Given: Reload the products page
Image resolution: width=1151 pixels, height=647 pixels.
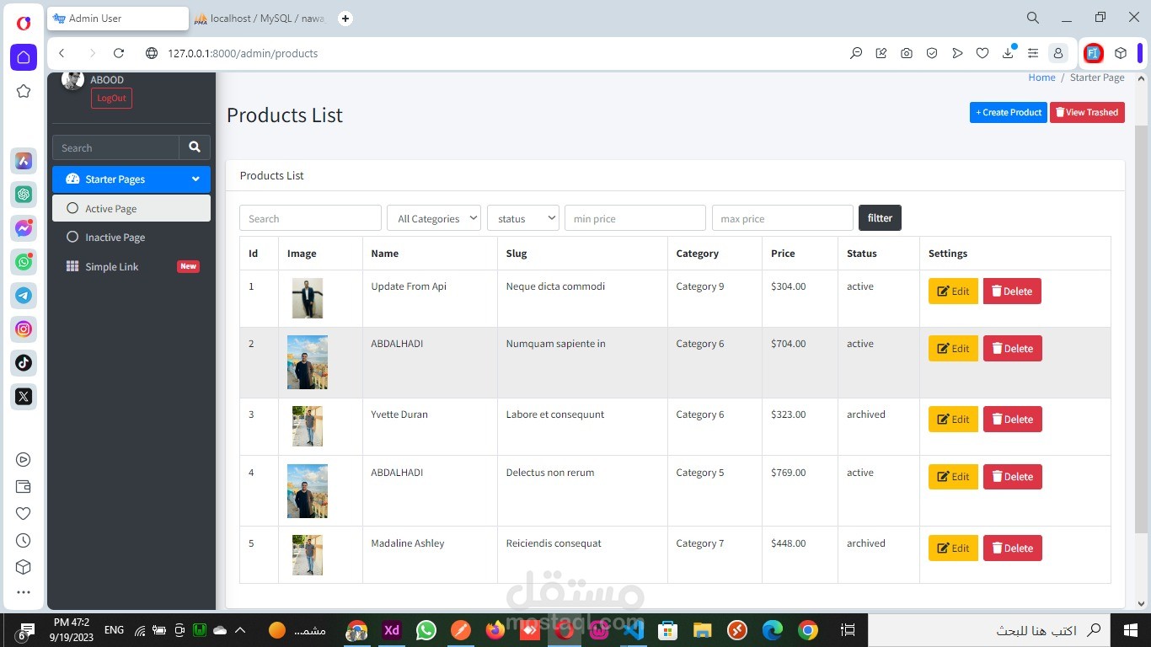Looking at the screenshot, I should 119,53.
